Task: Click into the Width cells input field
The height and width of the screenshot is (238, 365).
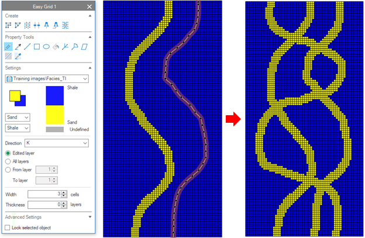Action: pos(43,194)
